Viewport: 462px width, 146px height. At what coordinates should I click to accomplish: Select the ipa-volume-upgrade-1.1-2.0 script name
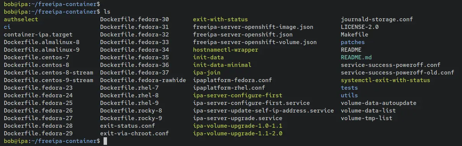238,133
